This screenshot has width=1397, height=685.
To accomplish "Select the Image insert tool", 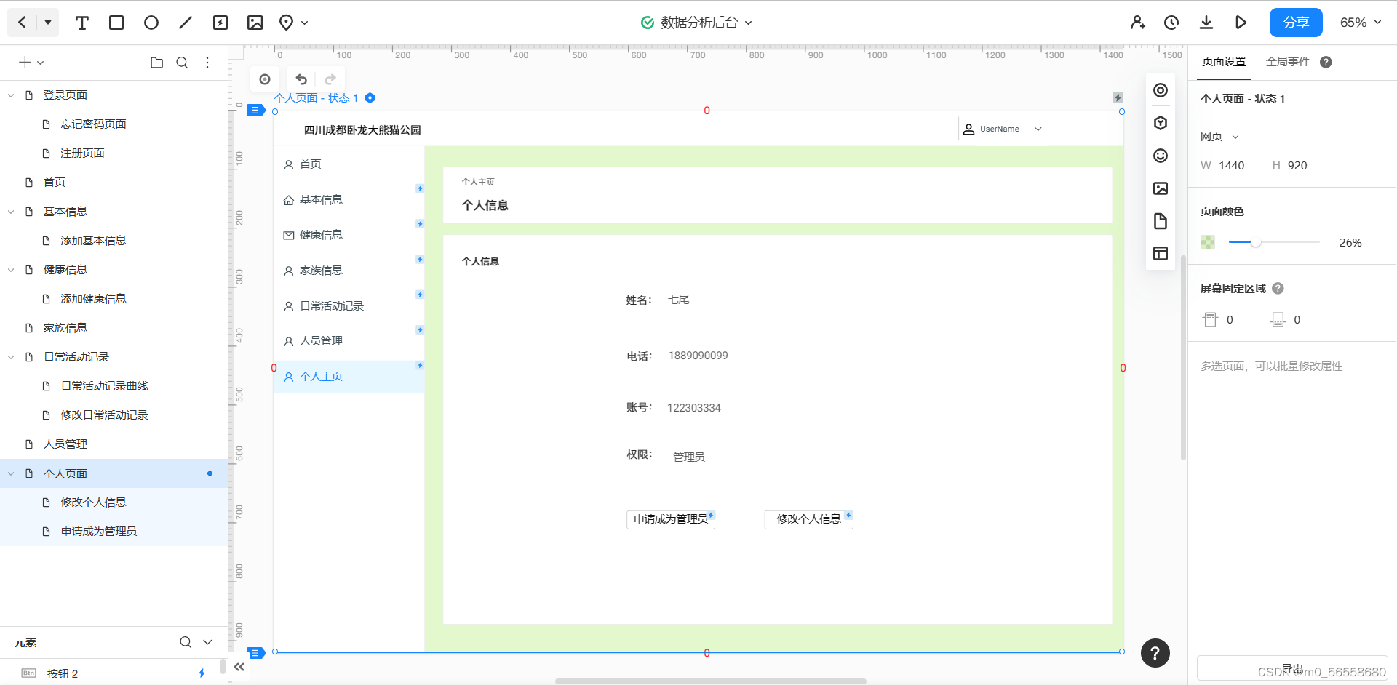I will 255,23.
